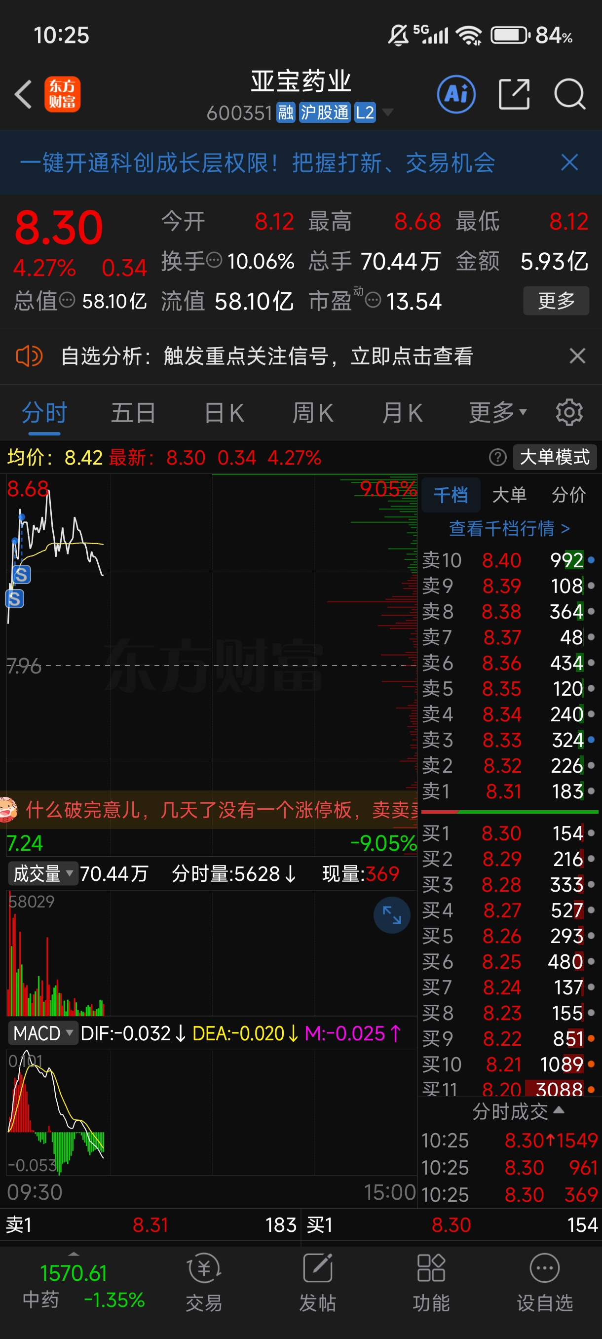The image size is (602, 1339).
Task: Tap the 沪股通 badge
Action: click(x=325, y=112)
